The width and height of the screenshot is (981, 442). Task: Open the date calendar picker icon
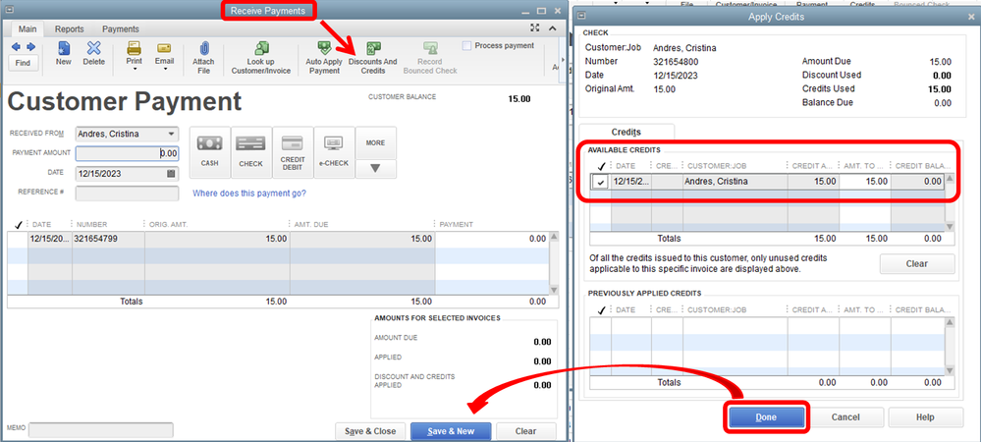(x=171, y=174)
